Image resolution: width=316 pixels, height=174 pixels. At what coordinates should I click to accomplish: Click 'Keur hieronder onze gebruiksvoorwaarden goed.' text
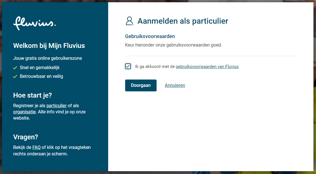pos(174,45)
